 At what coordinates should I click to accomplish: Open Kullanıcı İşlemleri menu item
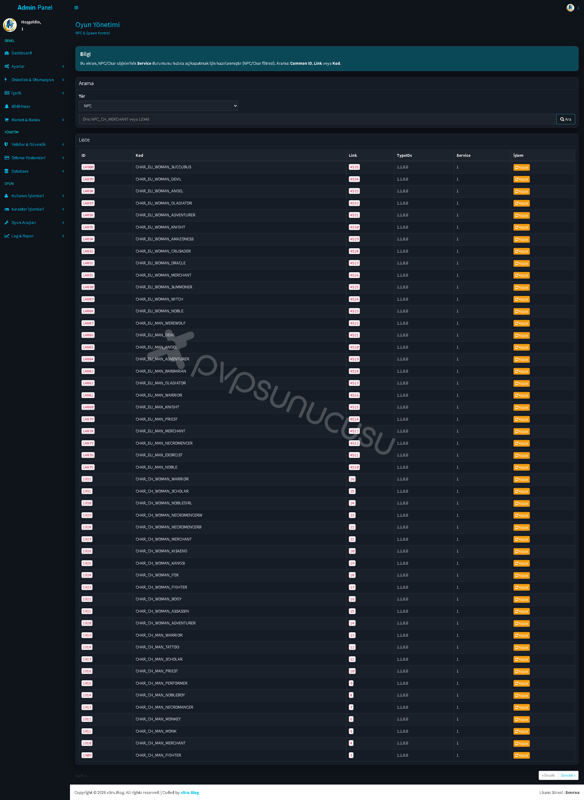pos(34,196)
